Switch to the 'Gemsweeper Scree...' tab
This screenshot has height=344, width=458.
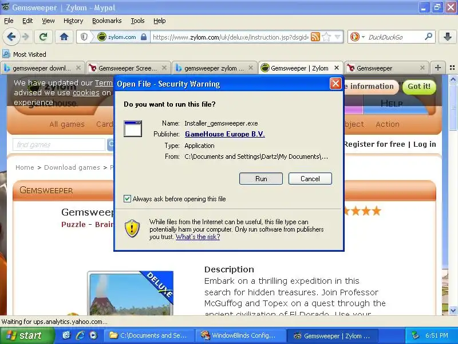128,68
